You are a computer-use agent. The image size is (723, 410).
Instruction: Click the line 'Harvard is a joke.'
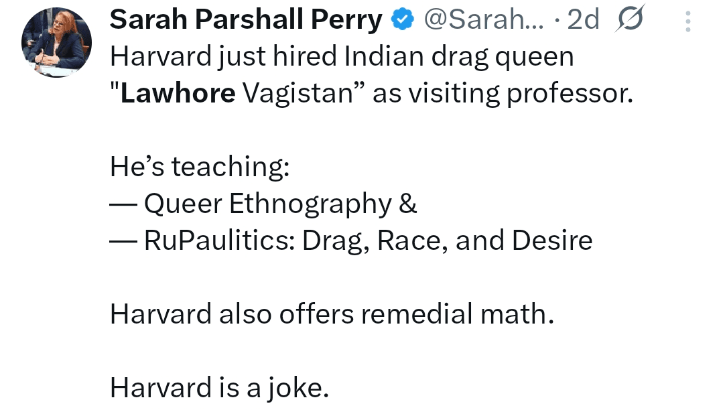click(x=220, y=387)
